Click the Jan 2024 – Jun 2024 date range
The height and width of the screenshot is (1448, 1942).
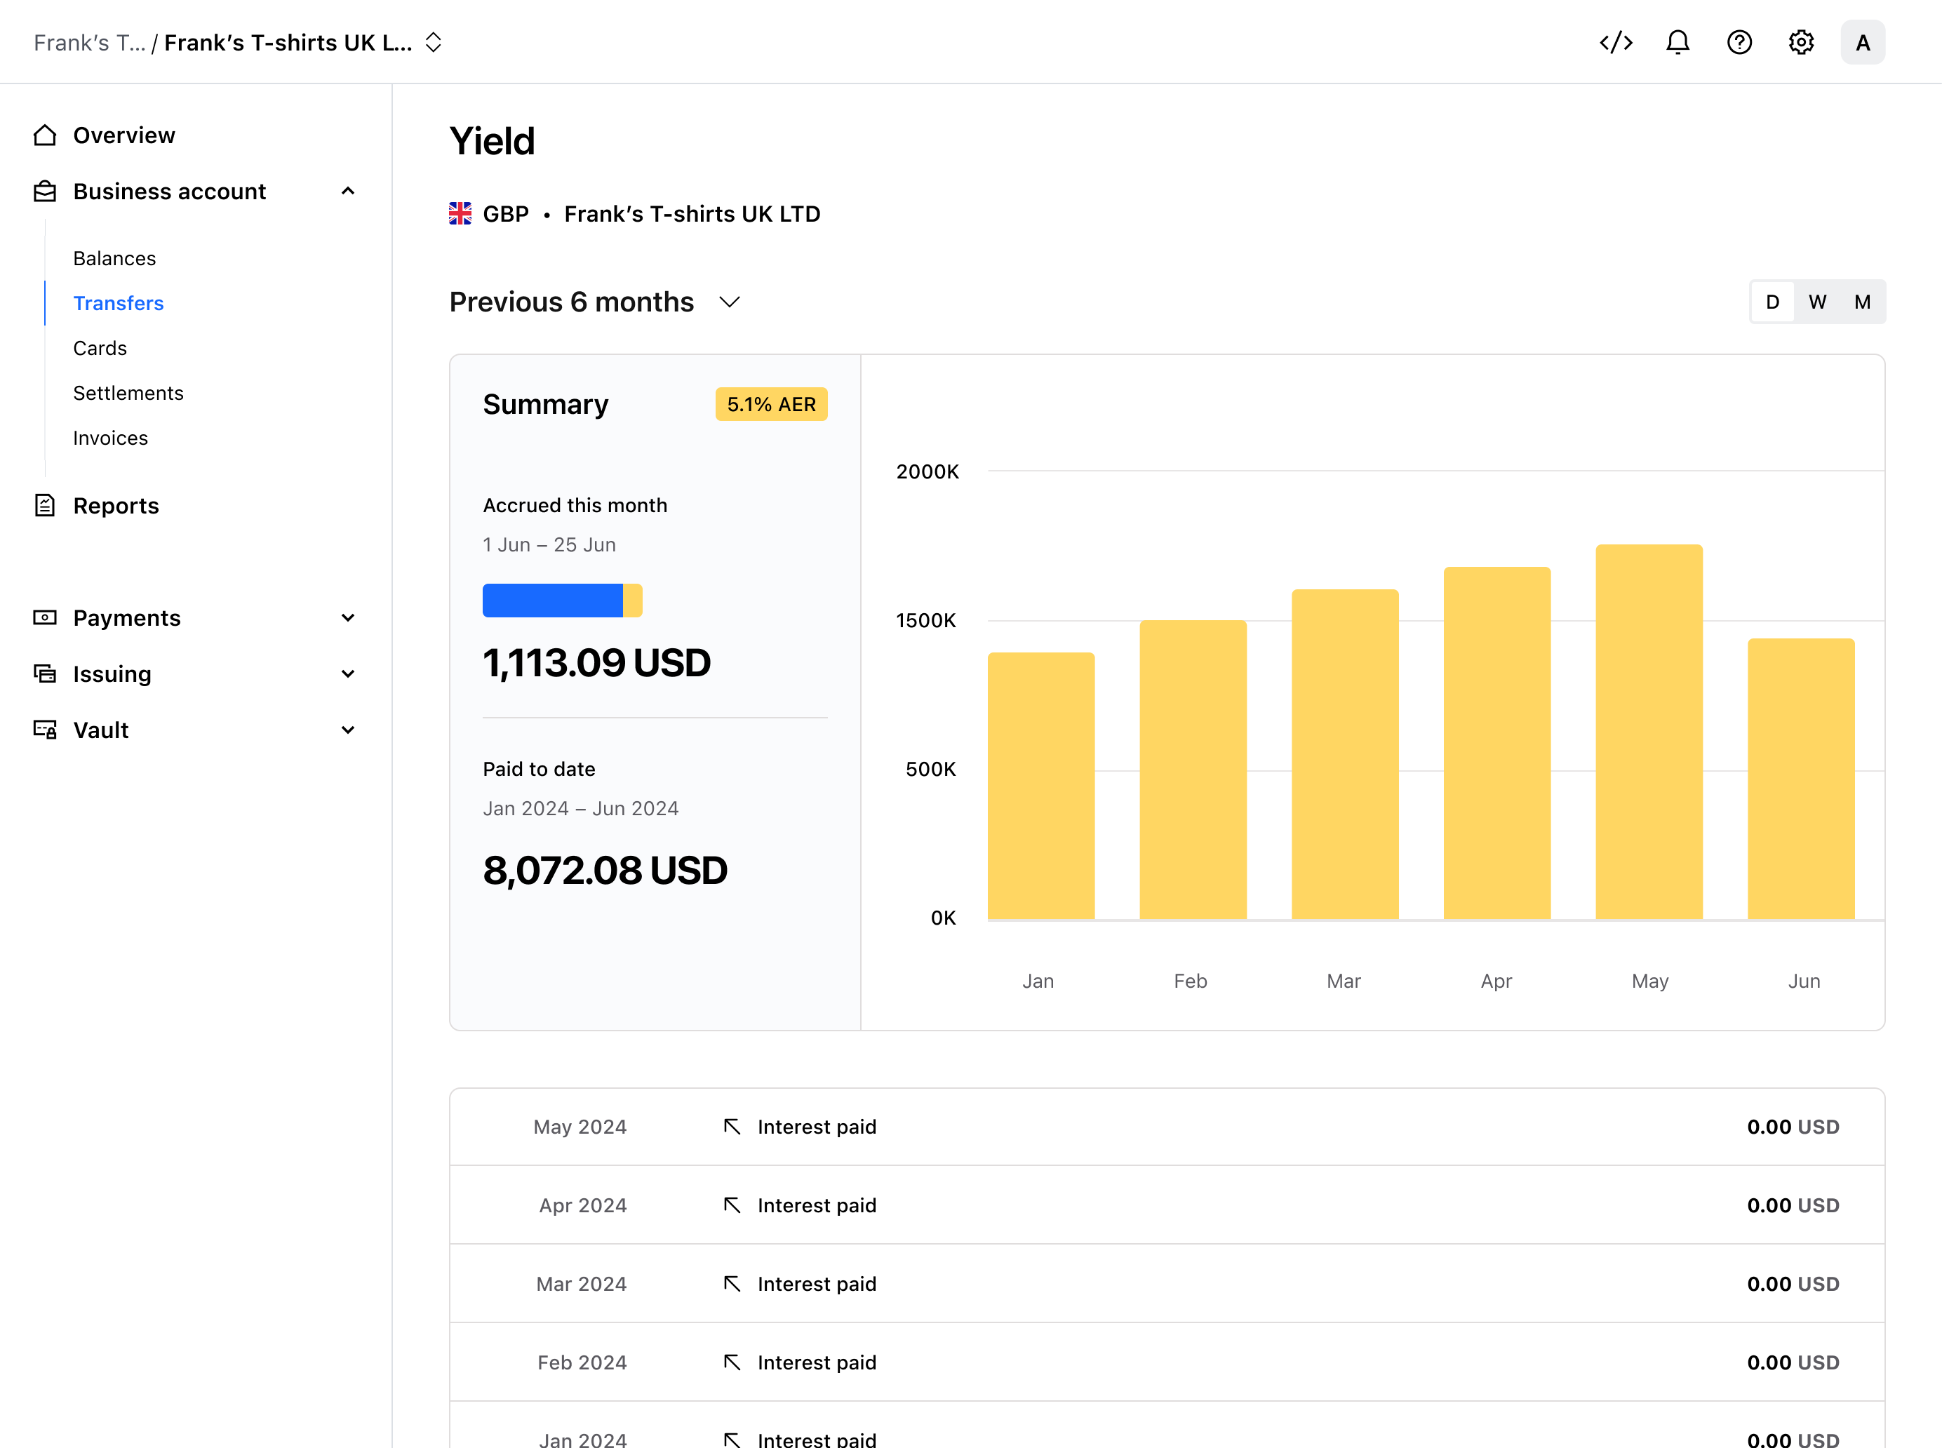click(x=580, y=808)
